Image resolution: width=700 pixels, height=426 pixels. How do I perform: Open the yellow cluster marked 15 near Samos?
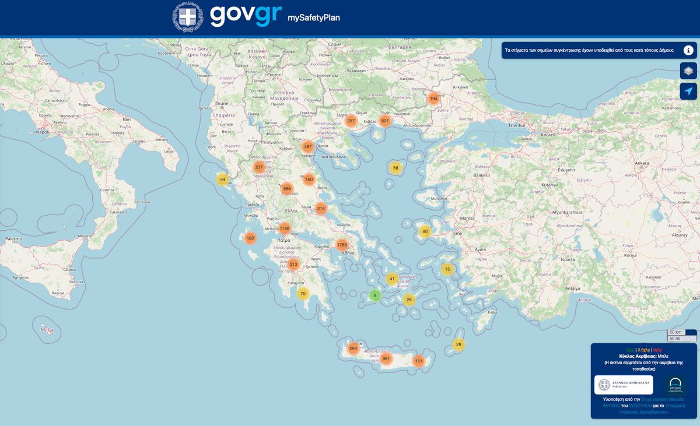(x=447, y=269)
